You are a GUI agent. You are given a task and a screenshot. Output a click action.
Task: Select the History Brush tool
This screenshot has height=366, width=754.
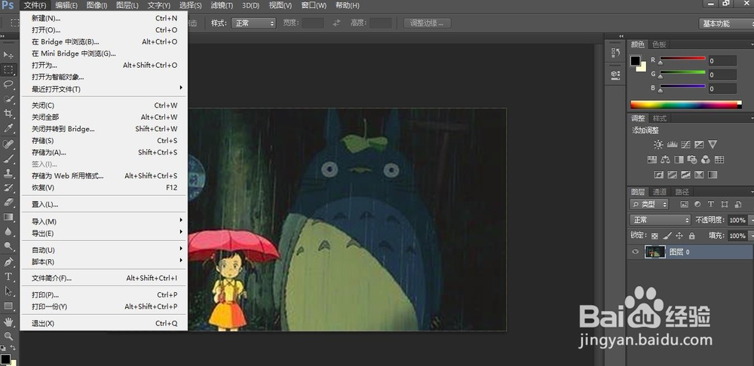pos(8,188)
